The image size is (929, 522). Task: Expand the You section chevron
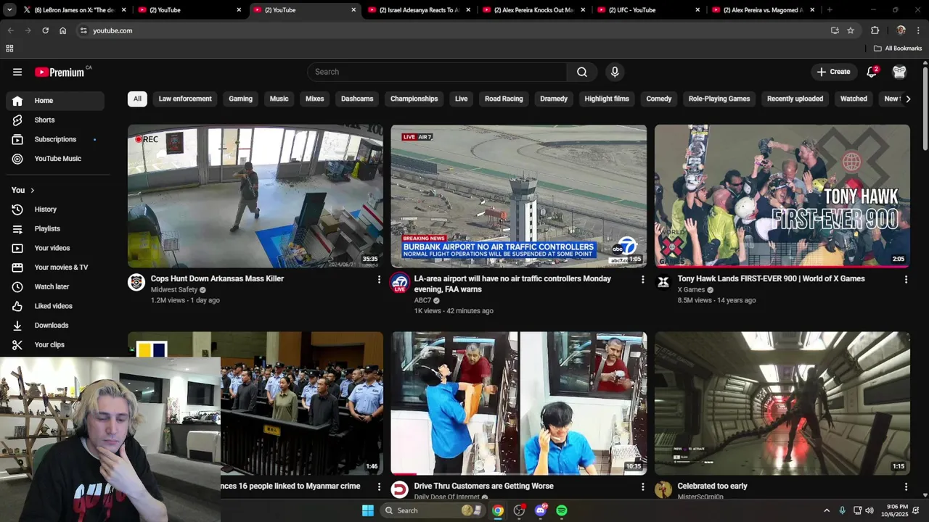coord(32,190)
